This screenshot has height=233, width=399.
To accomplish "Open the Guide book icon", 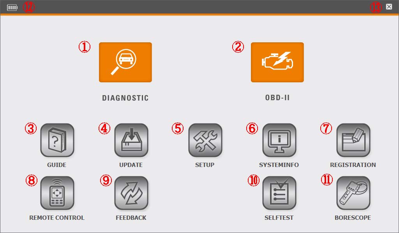I will (57, 140).
